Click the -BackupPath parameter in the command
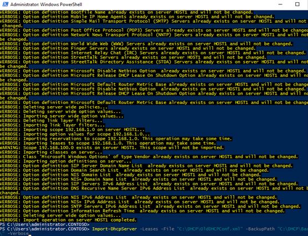308x236 pixels. click(x=260, y=229)
